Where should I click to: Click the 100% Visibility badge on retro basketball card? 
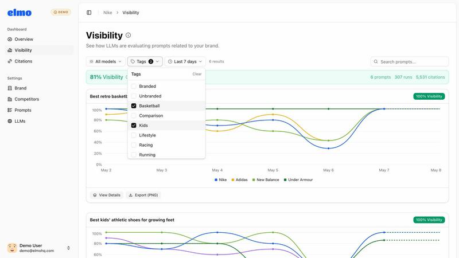tap(429, 96)
